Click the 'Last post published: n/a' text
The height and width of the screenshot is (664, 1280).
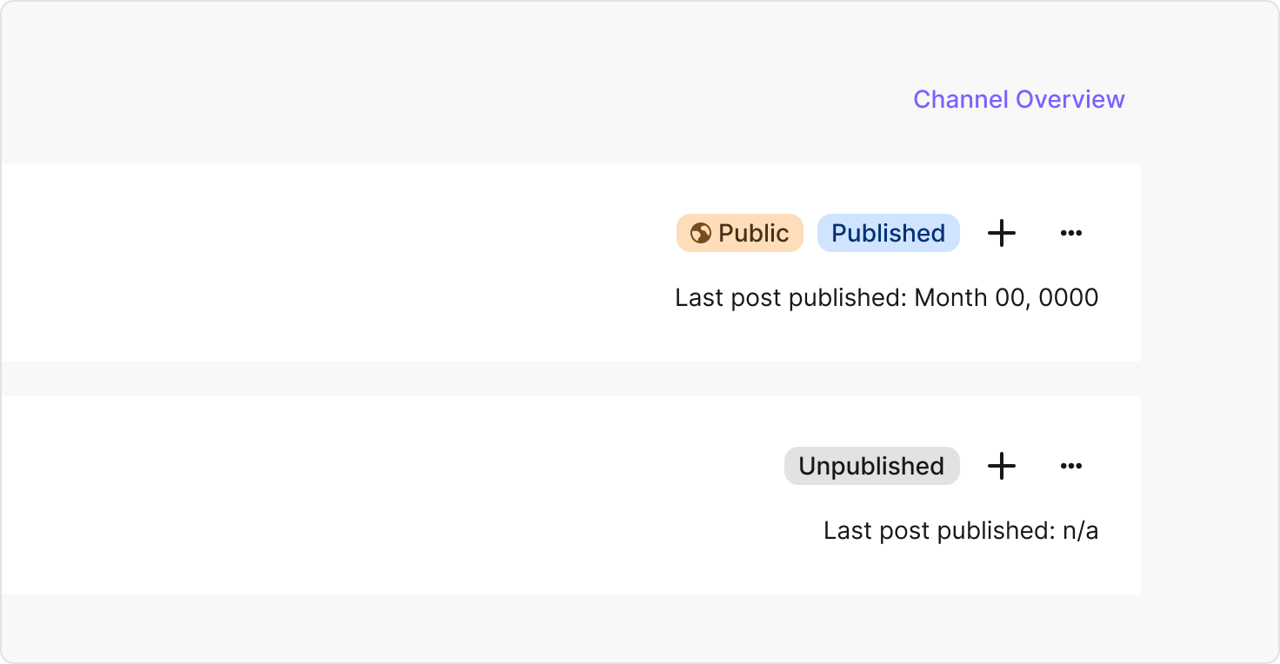pos(961,531)
